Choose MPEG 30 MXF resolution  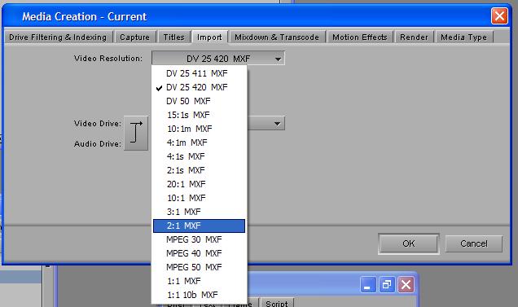tap(199, 239)
